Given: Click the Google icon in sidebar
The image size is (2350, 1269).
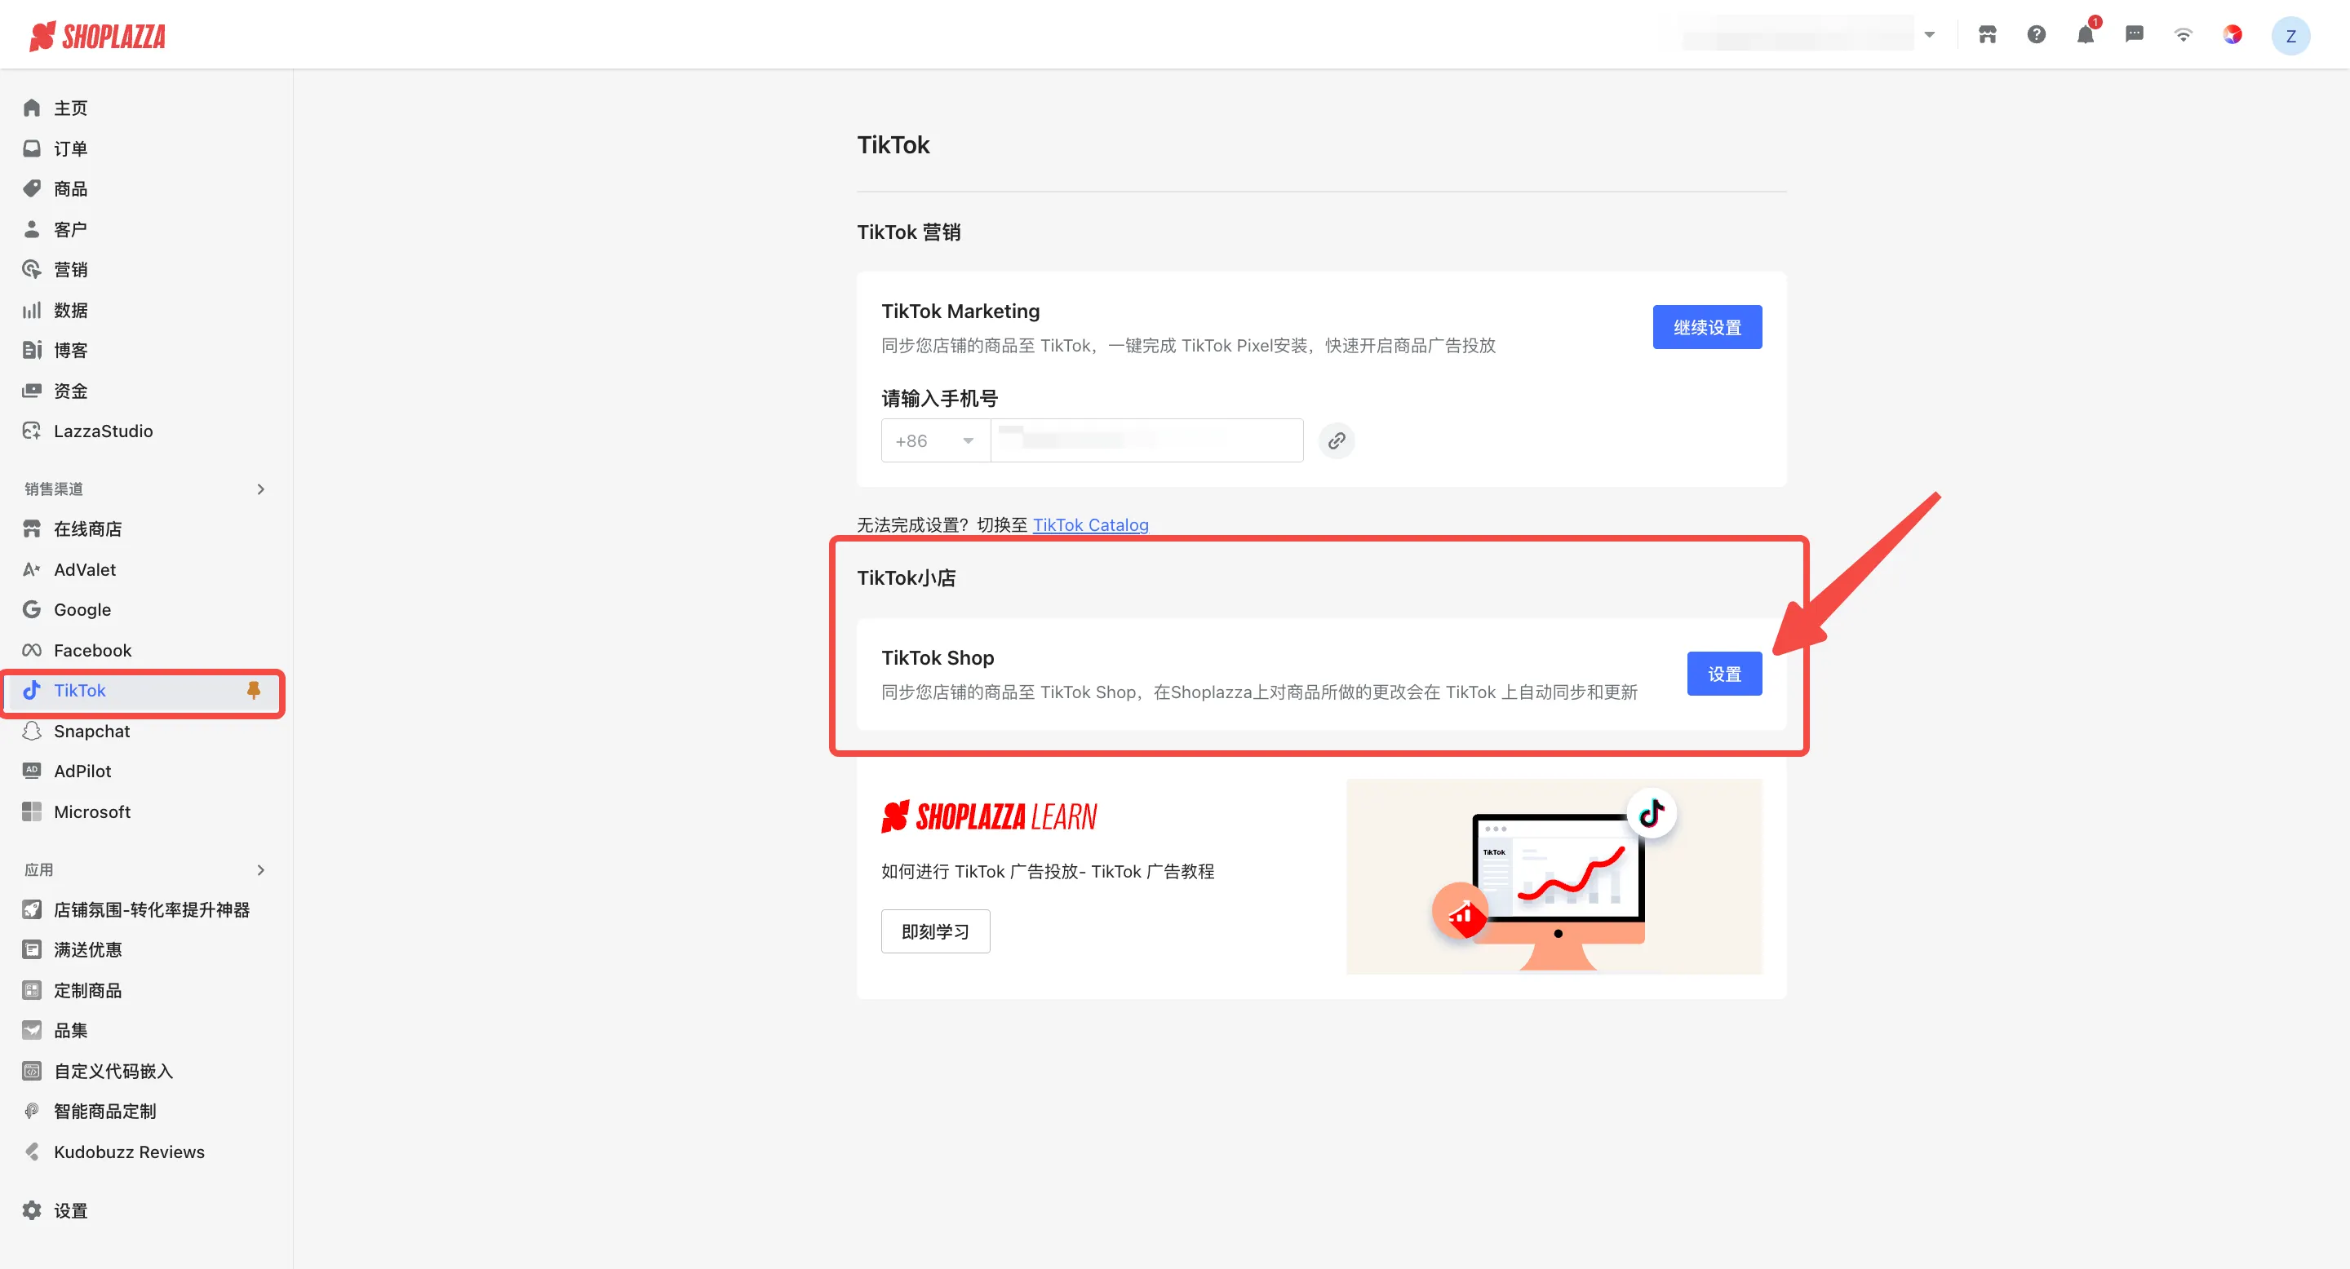Looking at the screenshot, I should tap(32, 610).
